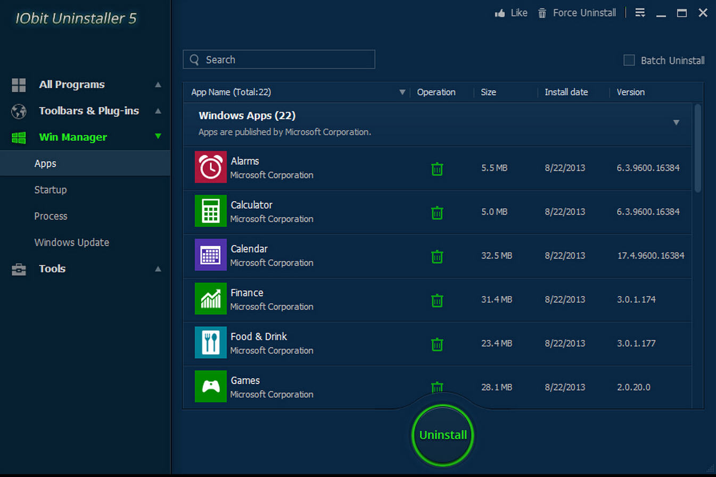Screen dimensions: 716x477
Task: Click into the Search input field
Action: click(x=279, y=60)
